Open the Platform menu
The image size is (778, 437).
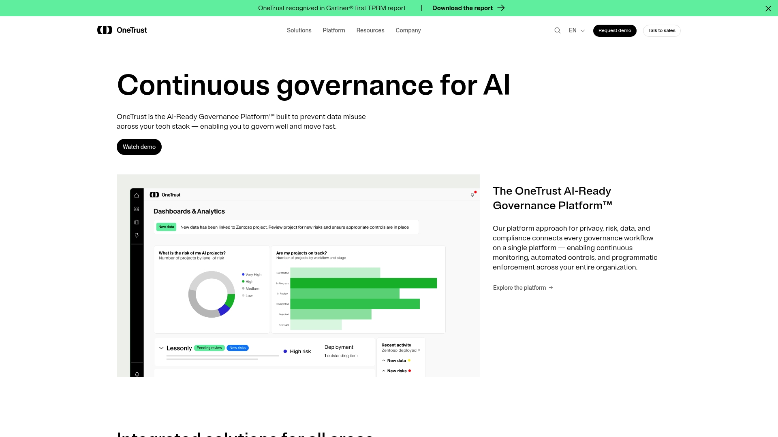[334, 30]
